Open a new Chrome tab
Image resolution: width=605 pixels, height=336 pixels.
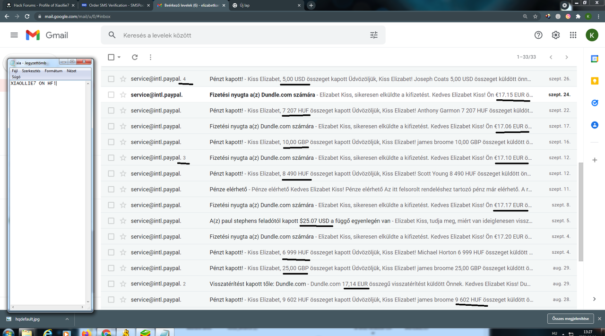tap(311, 5)
